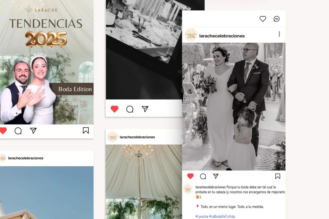The image size is (329, 219).
Task: Click caption author larachecelebraciones username
Action: point(210,187)
